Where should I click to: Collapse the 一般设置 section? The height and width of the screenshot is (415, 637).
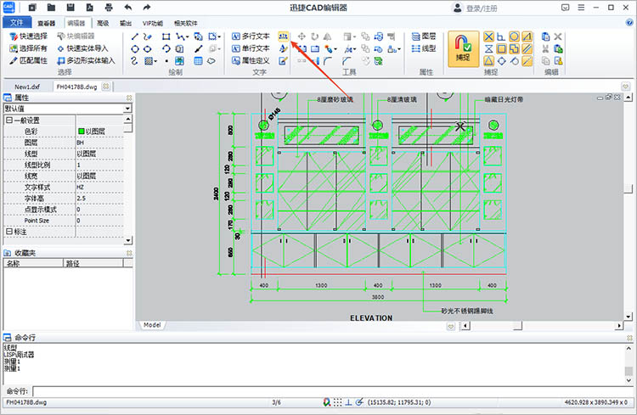coord(9,120)
